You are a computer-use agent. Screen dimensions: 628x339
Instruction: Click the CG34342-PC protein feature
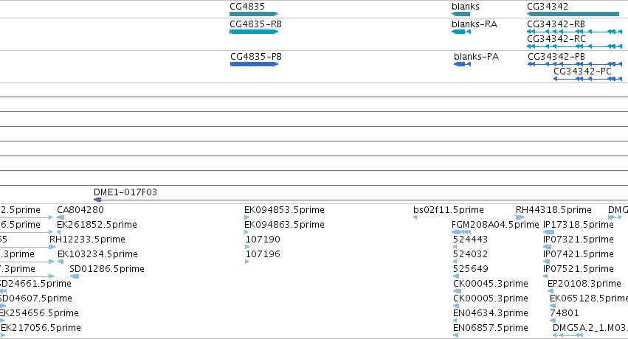[x=587, y=79]
